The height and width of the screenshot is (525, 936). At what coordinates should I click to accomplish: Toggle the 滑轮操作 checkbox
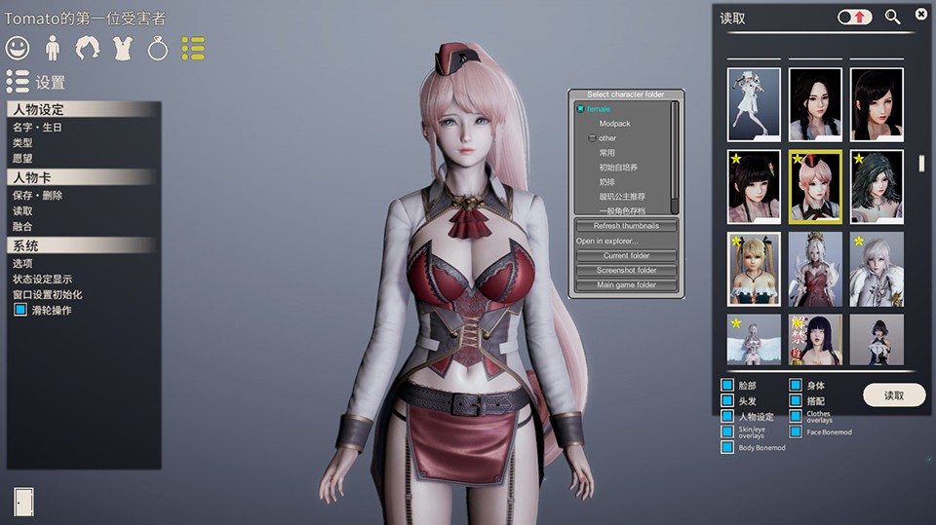[20, 310]
